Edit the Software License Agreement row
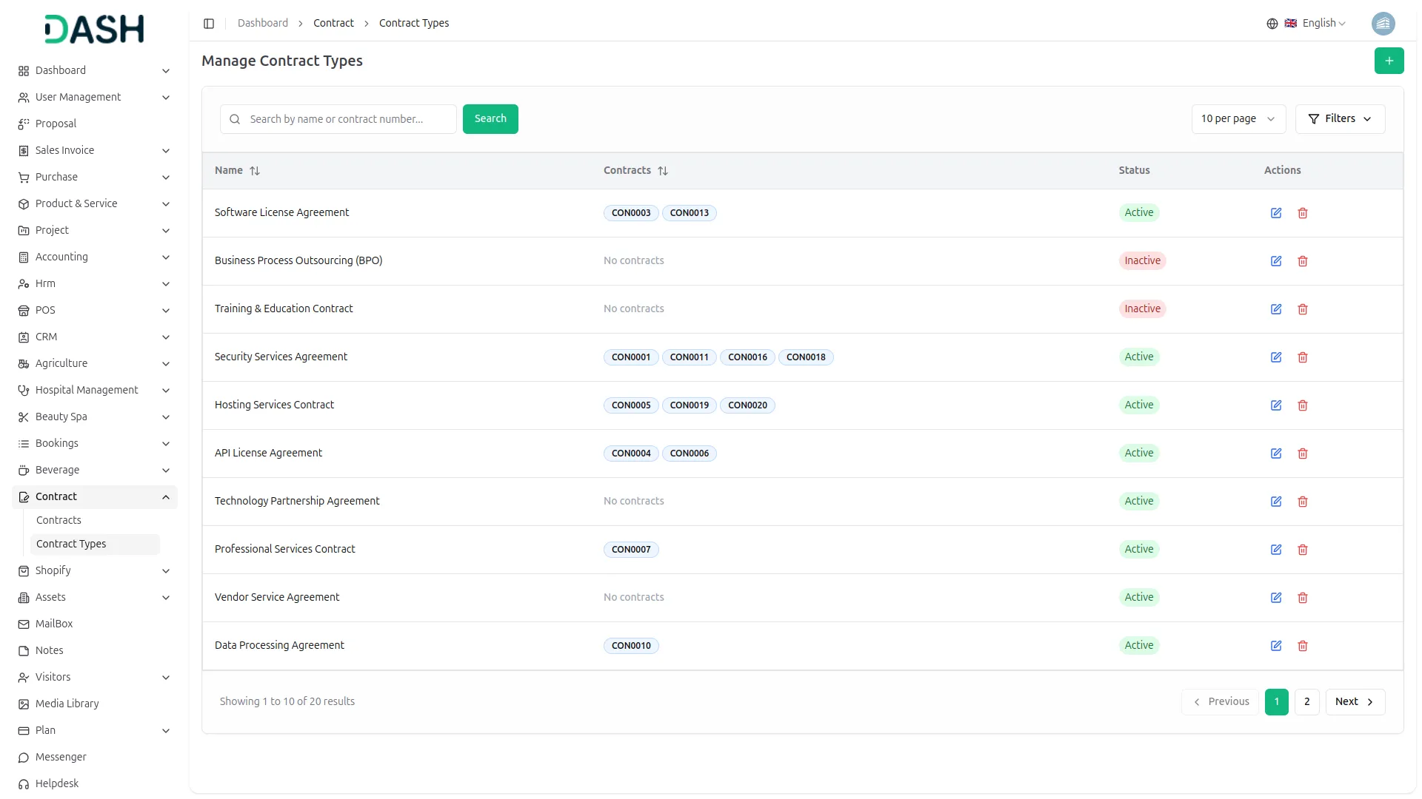 click(x=1275, y=213)
